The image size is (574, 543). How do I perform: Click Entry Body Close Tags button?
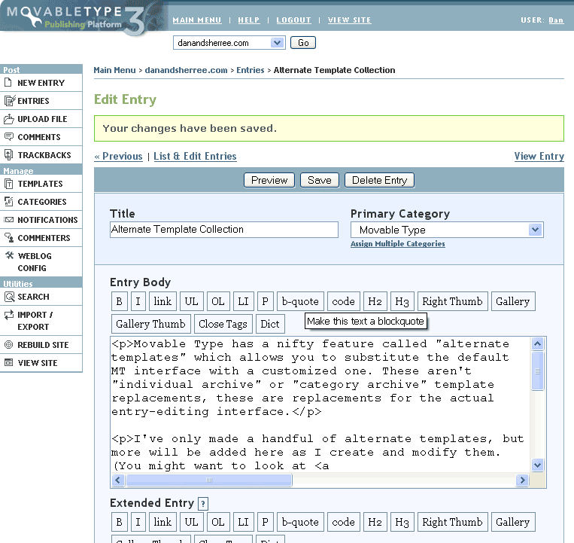pyautogui.click(x=223, y=324)
